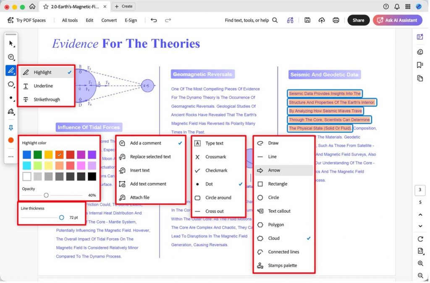
Task: Open the orange color picker circle
Action: tap(11, 140)
